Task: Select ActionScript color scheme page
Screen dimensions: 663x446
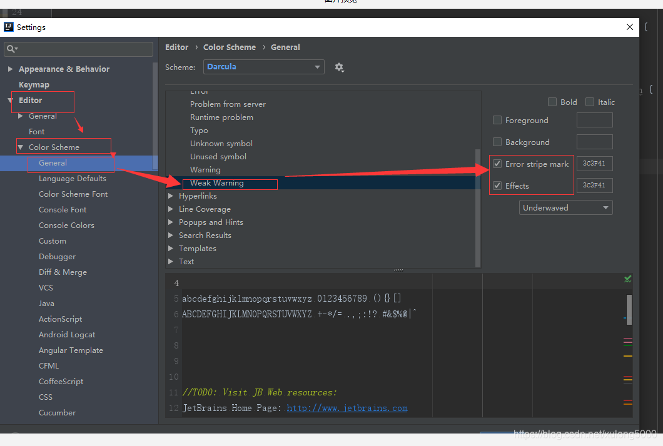Action: [x=61, y=319]
